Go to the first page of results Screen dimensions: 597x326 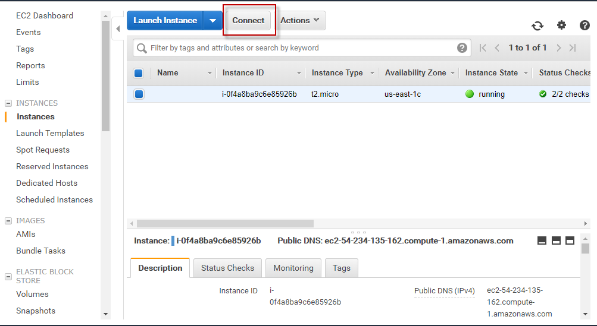[x=483, y=48]
